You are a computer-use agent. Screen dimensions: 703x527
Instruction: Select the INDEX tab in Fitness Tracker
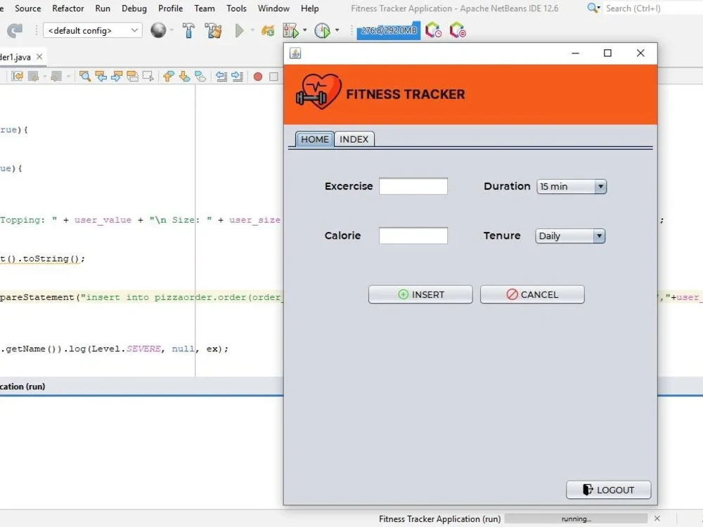click(x=354, y=139)
